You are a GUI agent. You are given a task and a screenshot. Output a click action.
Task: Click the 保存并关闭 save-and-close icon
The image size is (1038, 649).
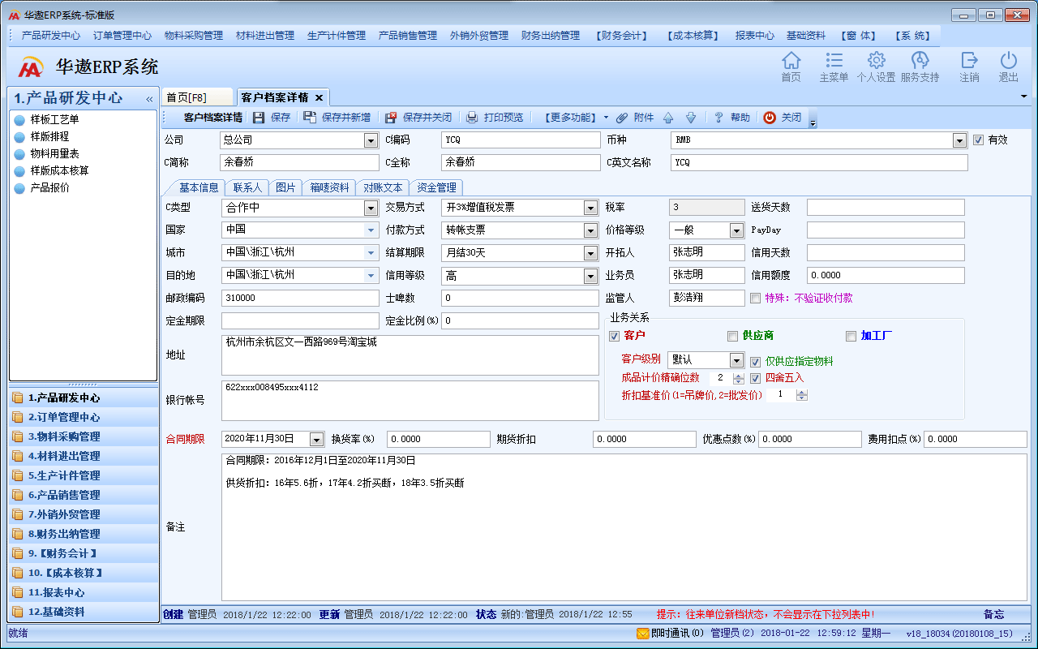(391, 118)
